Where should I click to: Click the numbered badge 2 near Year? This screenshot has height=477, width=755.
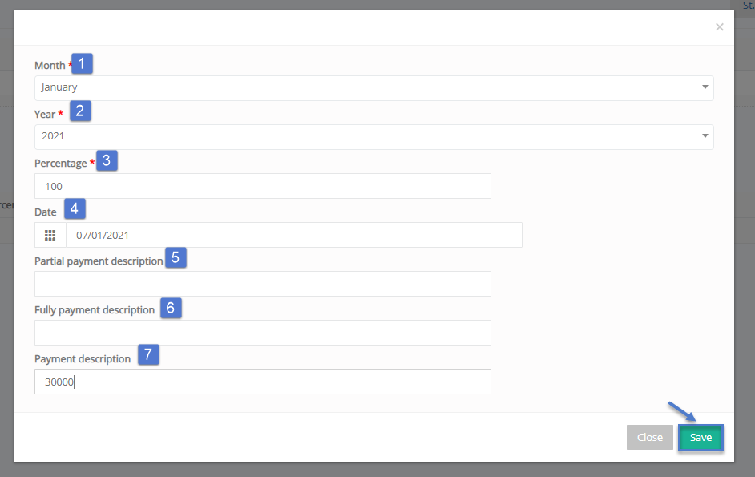tap(80, 111)
